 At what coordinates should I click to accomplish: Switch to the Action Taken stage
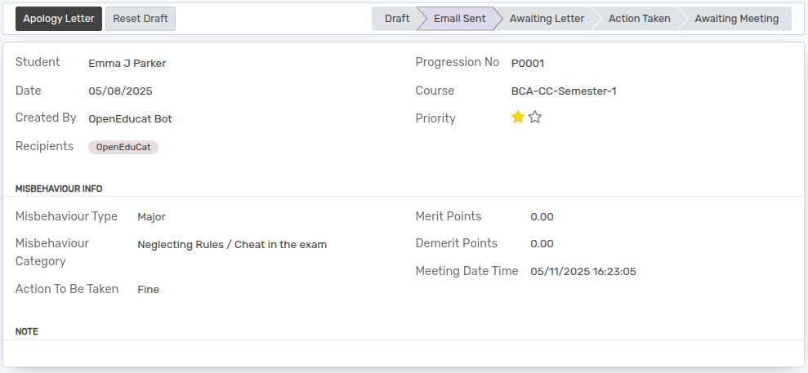(x=639, y=19)
